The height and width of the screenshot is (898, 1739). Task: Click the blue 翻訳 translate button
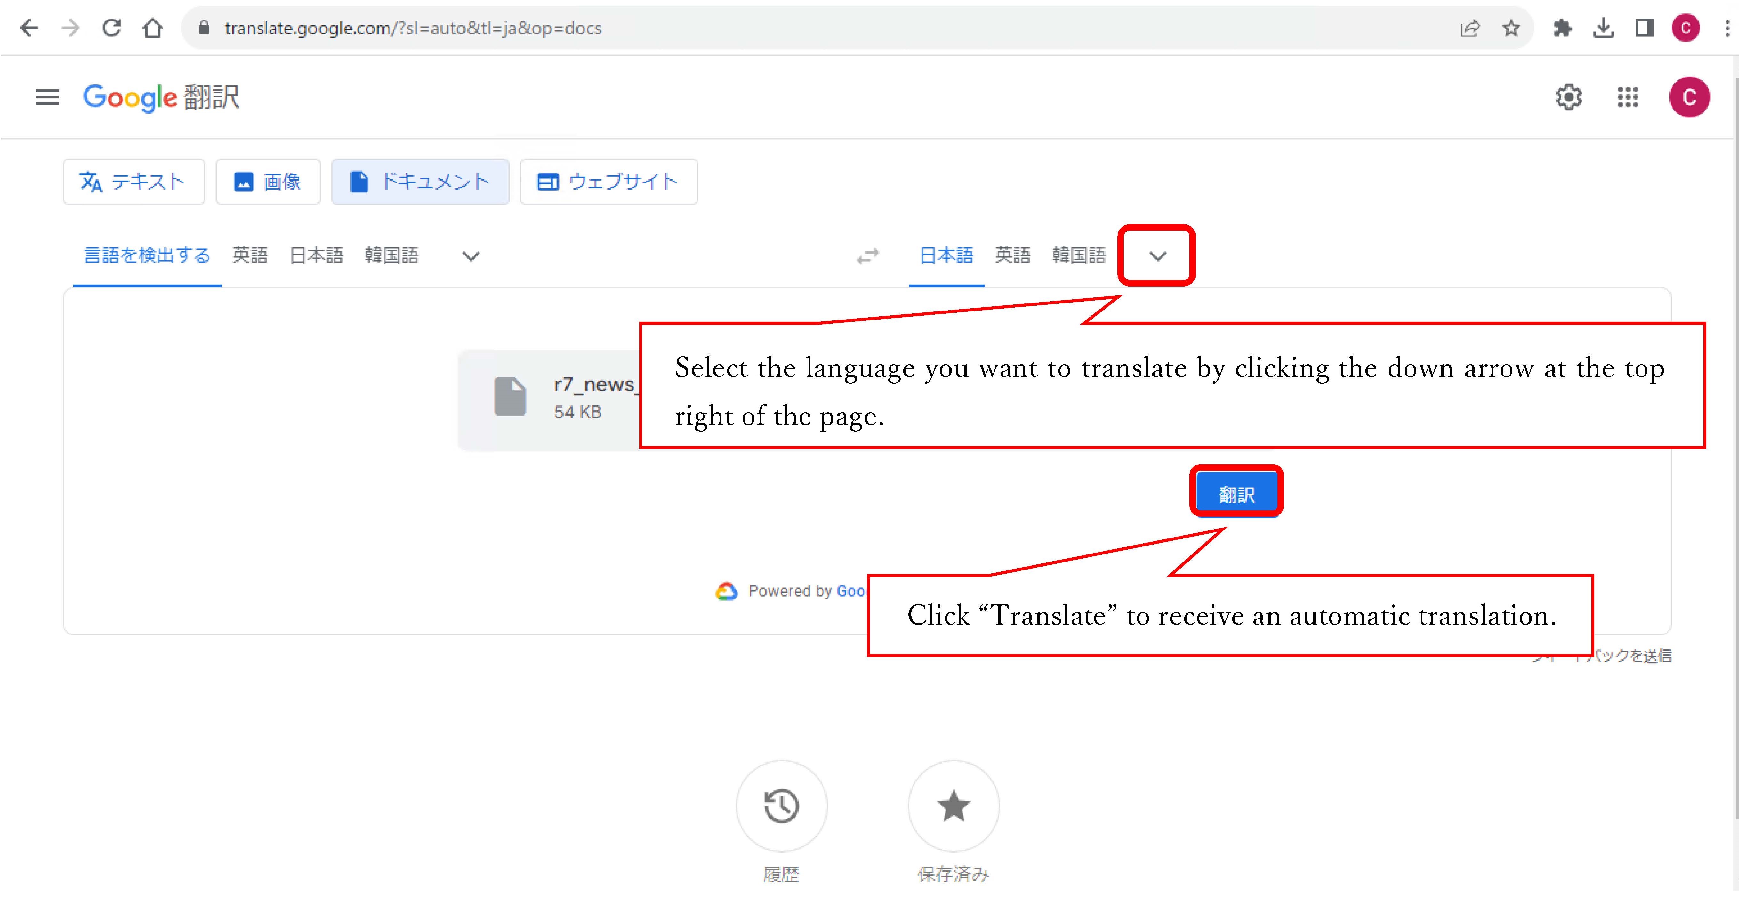pos(1236,494)
